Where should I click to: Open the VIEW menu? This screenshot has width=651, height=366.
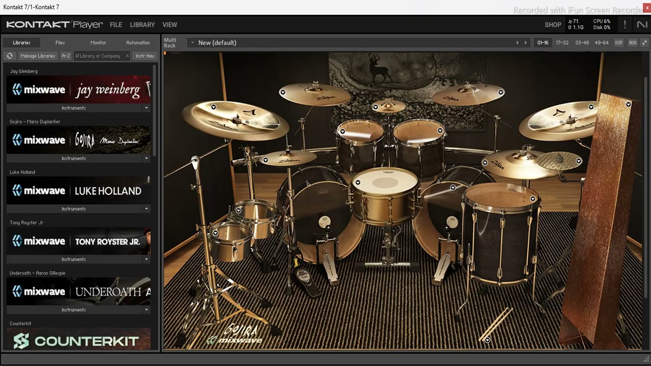[170, 24]
